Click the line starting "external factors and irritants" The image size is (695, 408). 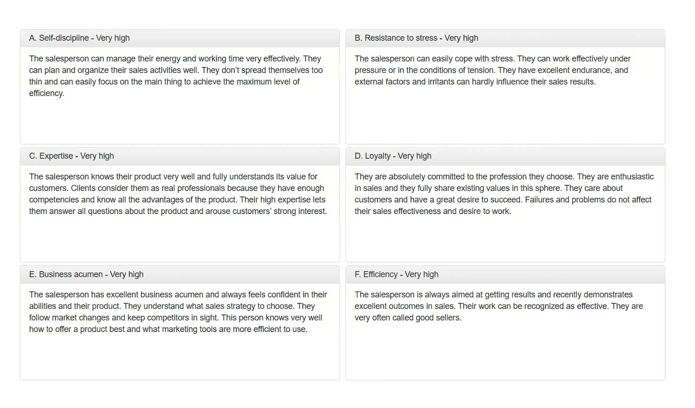(x=475, y=82)
